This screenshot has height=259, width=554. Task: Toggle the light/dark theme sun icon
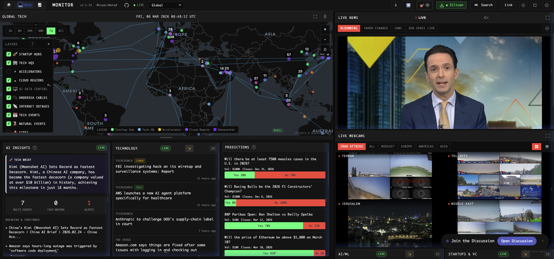523,5
